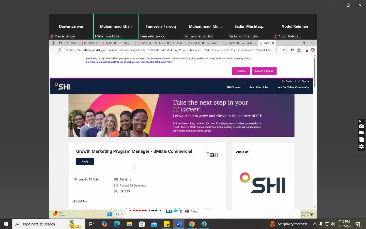Switch to the Client browser tab
This screenshot has width=366, height=229.
point(126,43)
